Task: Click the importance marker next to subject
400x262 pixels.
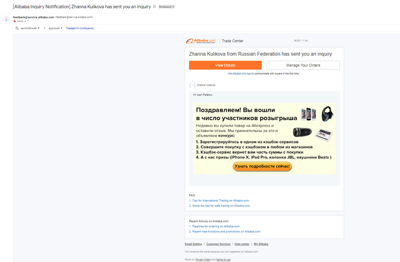Action: (x=155, y=7)
